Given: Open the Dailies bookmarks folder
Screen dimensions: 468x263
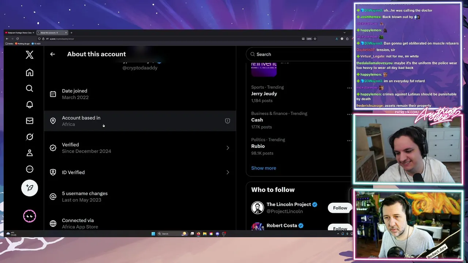Looking at the screenshot, I should pyautogui.click(x=9, y=43).
